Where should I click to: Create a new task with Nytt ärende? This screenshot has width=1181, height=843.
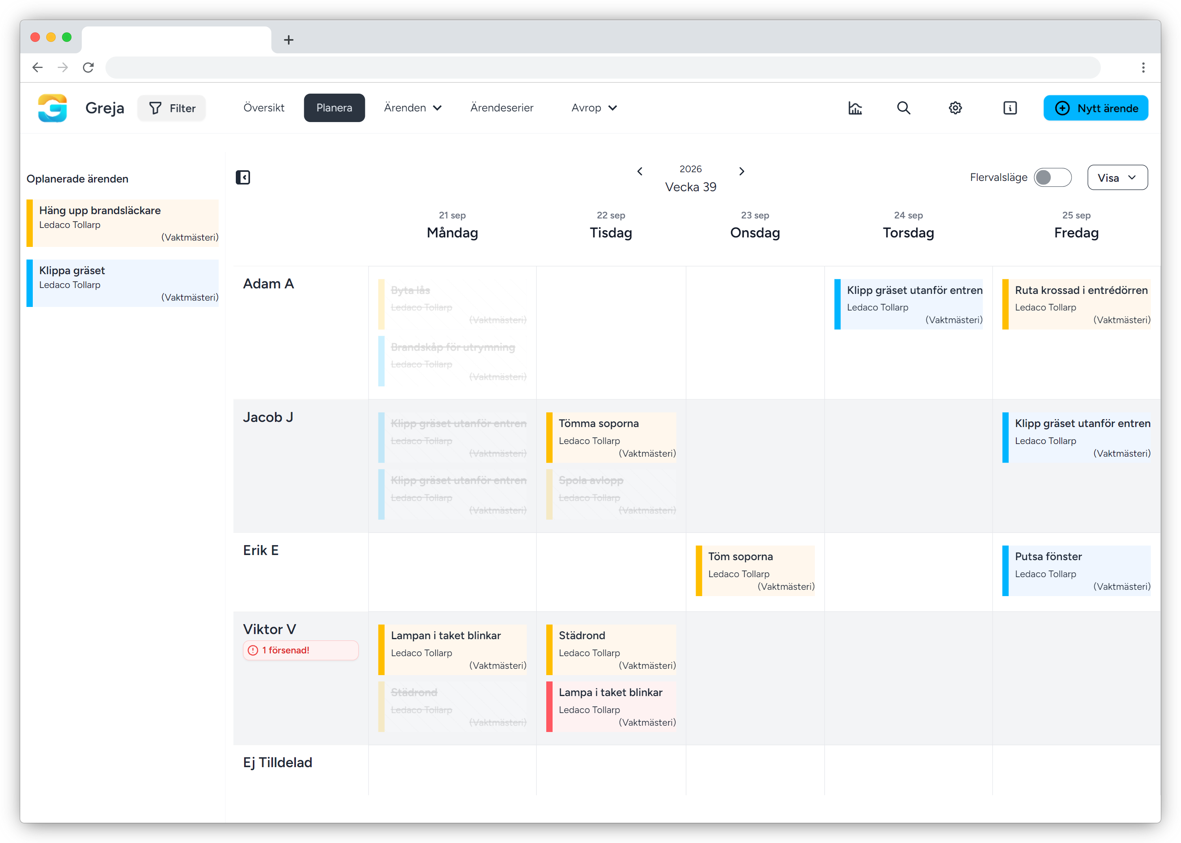pyautogui.click(x=1095, y=108)
